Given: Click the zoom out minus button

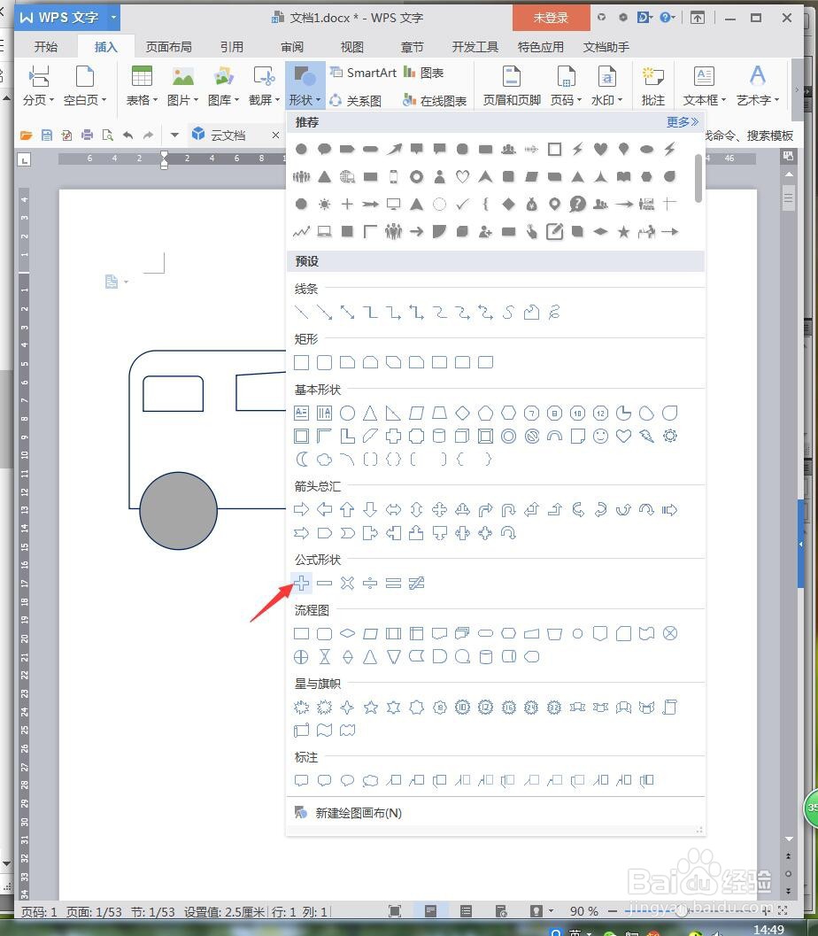Looking at the screenshot, I should pyautogui.click(x=613, y=911).
